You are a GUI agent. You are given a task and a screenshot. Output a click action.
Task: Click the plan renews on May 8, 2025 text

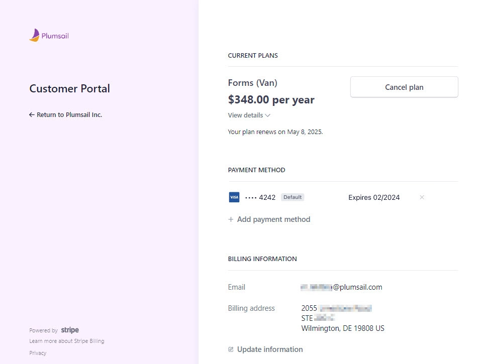point(275,132)
